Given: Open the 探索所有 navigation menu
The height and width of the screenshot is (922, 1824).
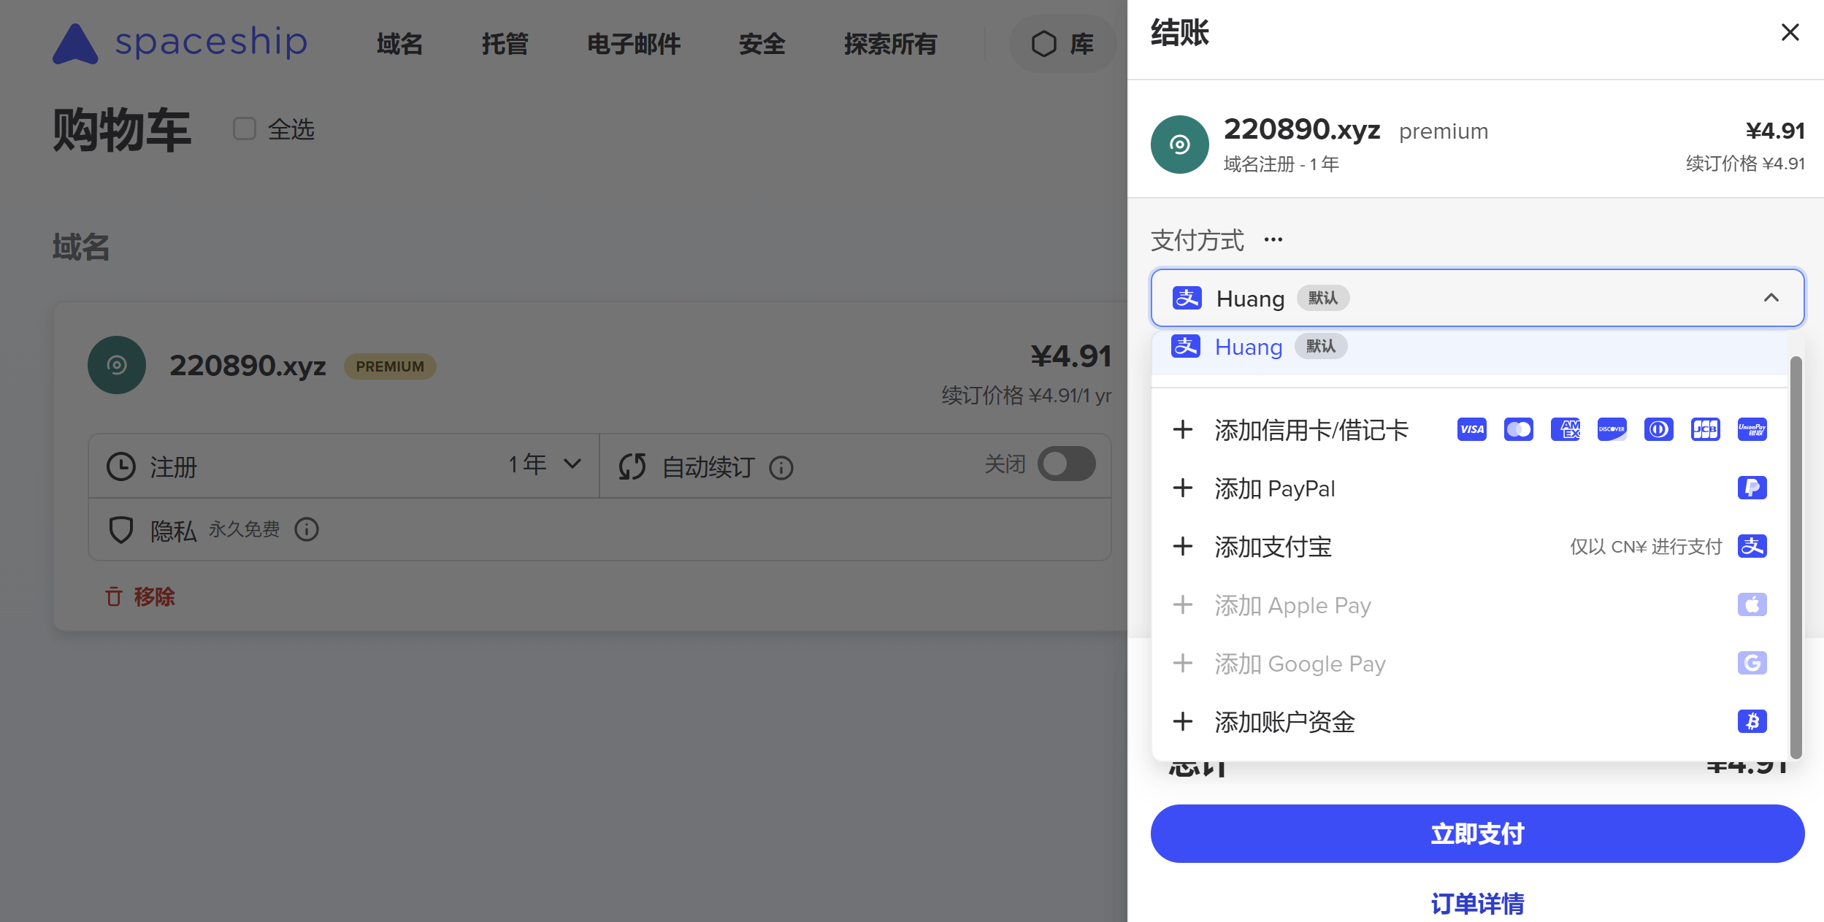Looking at the screenshot, I should (x=891, y=44).
